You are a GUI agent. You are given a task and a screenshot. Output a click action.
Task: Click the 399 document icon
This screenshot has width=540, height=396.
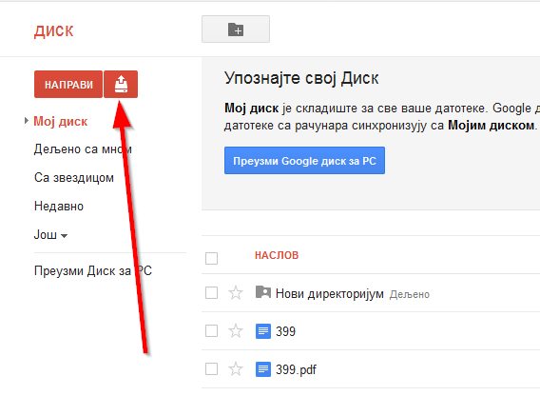[263, 331]
